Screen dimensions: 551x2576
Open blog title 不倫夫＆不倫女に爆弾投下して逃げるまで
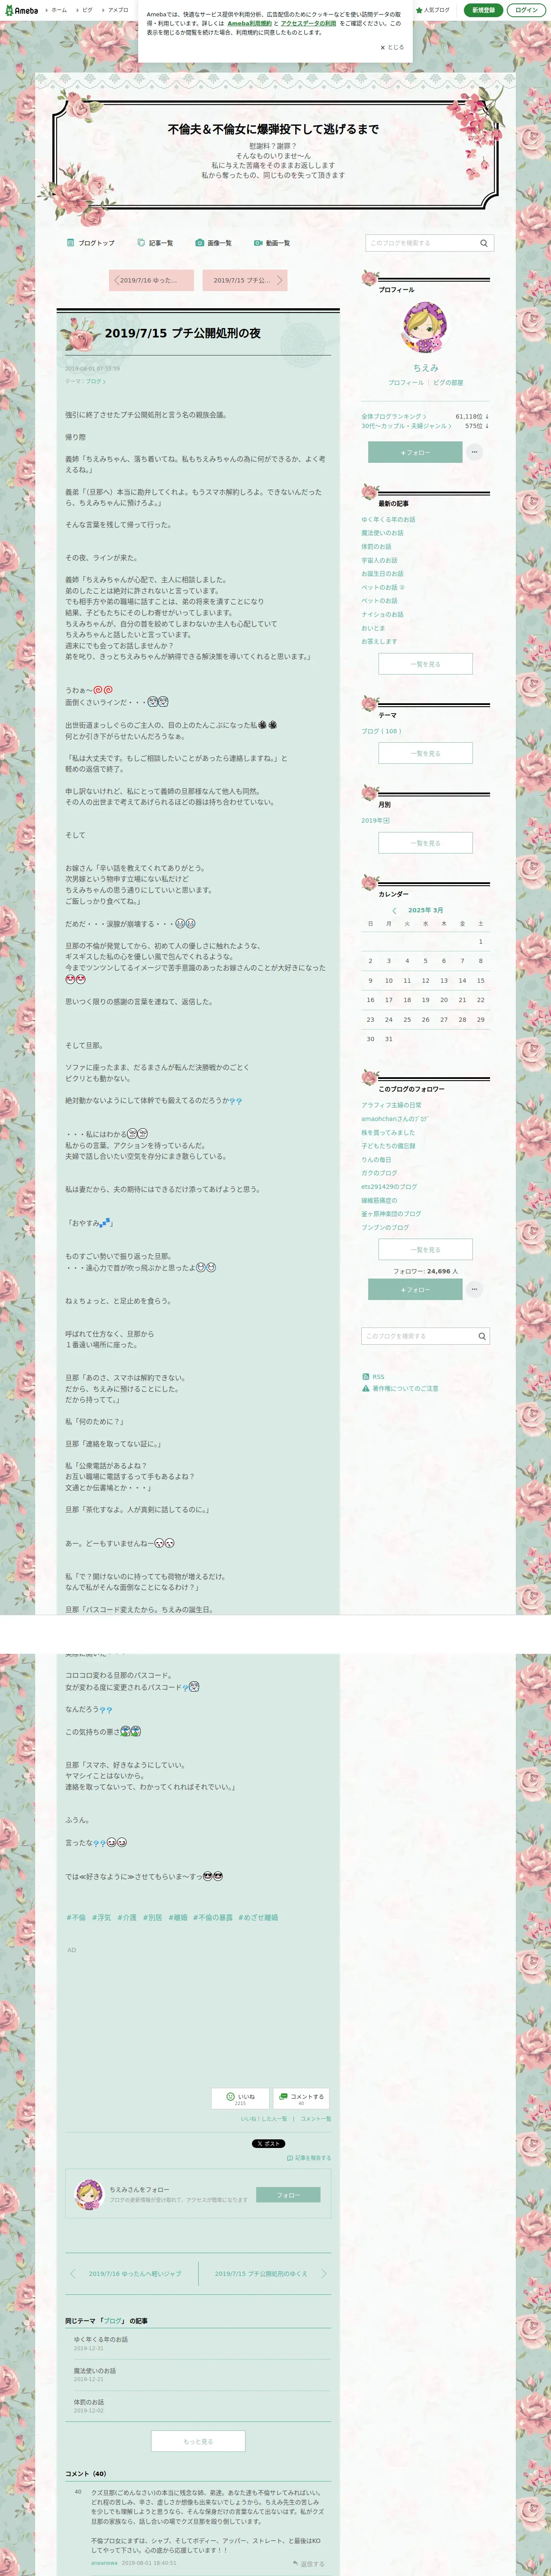click(x=273, y=129)
